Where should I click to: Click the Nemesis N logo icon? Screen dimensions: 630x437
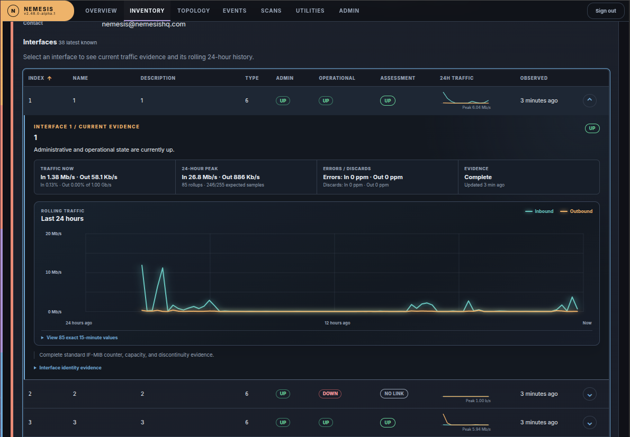point(13,11)
